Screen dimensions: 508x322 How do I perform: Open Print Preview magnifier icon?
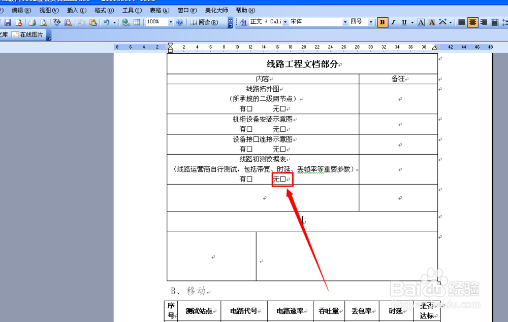(43, 22)
